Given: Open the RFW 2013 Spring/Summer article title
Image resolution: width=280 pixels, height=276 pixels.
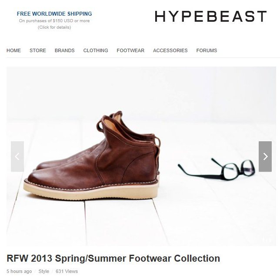Looking at the screenshot, I should pos(113,258).
